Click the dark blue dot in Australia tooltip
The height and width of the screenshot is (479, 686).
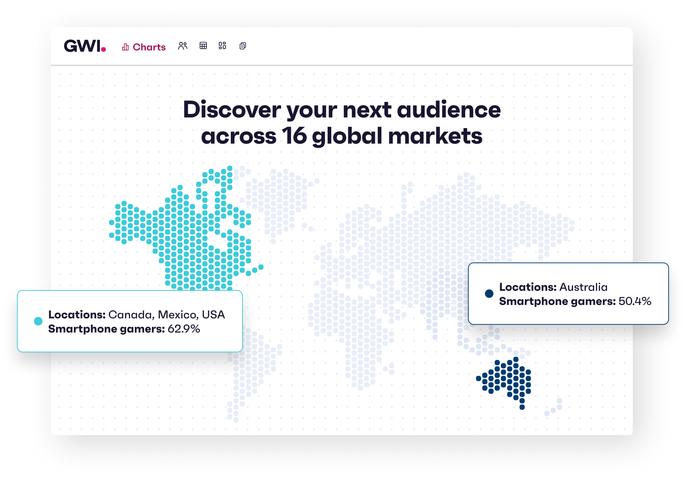(490, 293)
